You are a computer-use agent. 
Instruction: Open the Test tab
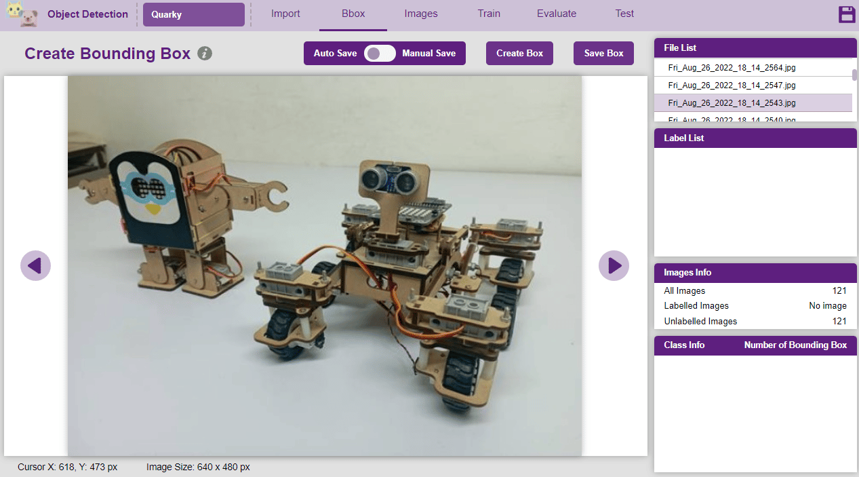624,13
